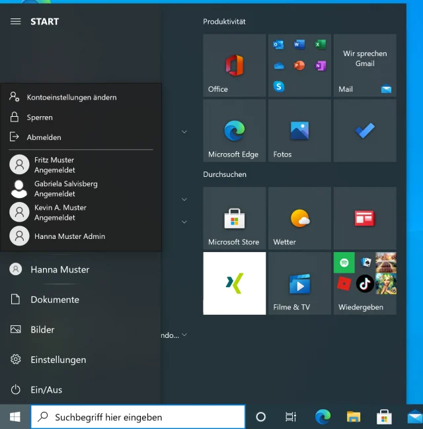Image resolution: width=423 pixels, height=429 pixels.
Task: Click the Task View taskbar icon
Action: pyautogui.click(x=290, y=416)
